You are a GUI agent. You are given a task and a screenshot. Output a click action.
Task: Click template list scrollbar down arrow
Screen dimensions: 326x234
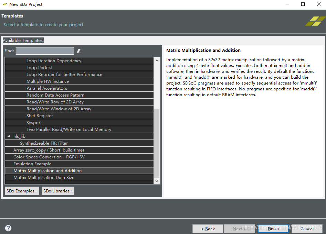pos(157,181)
